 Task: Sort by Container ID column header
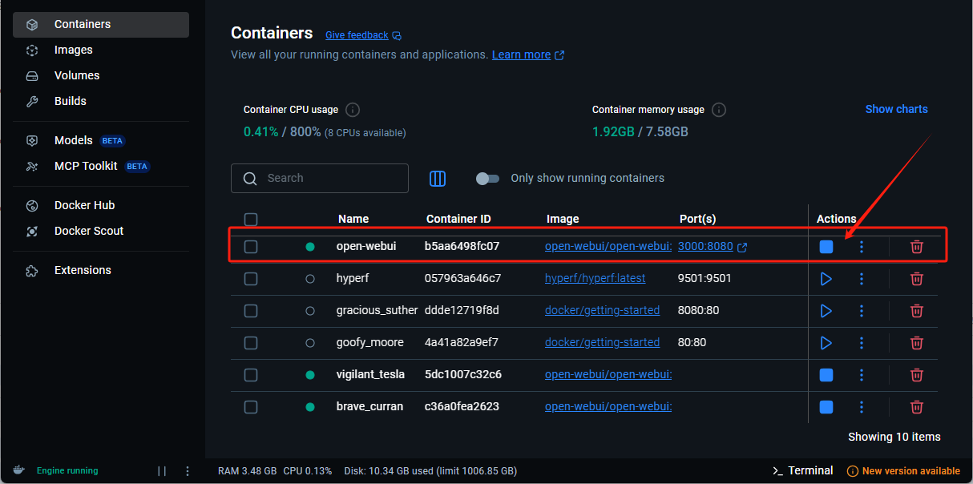458,220
